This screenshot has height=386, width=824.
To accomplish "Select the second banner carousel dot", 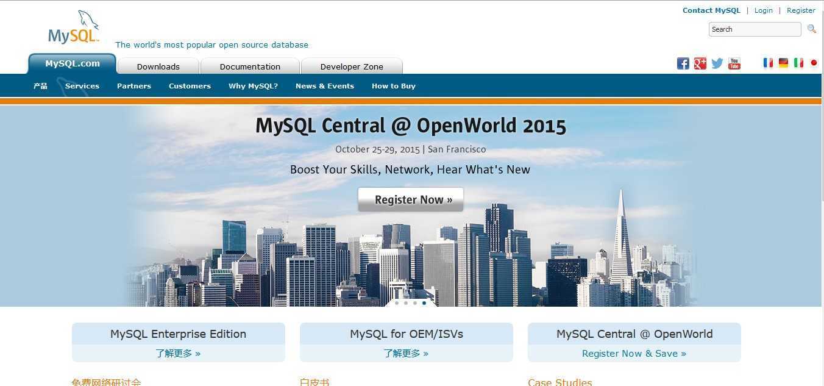I will click(406, 303).
